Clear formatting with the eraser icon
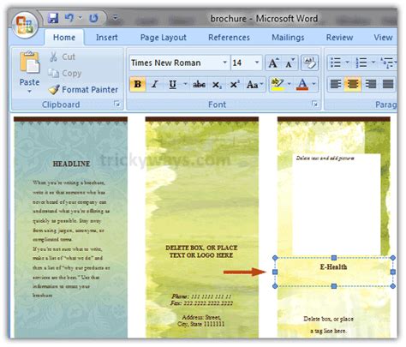Screen dimensions: 406x347 pos(310,63)
